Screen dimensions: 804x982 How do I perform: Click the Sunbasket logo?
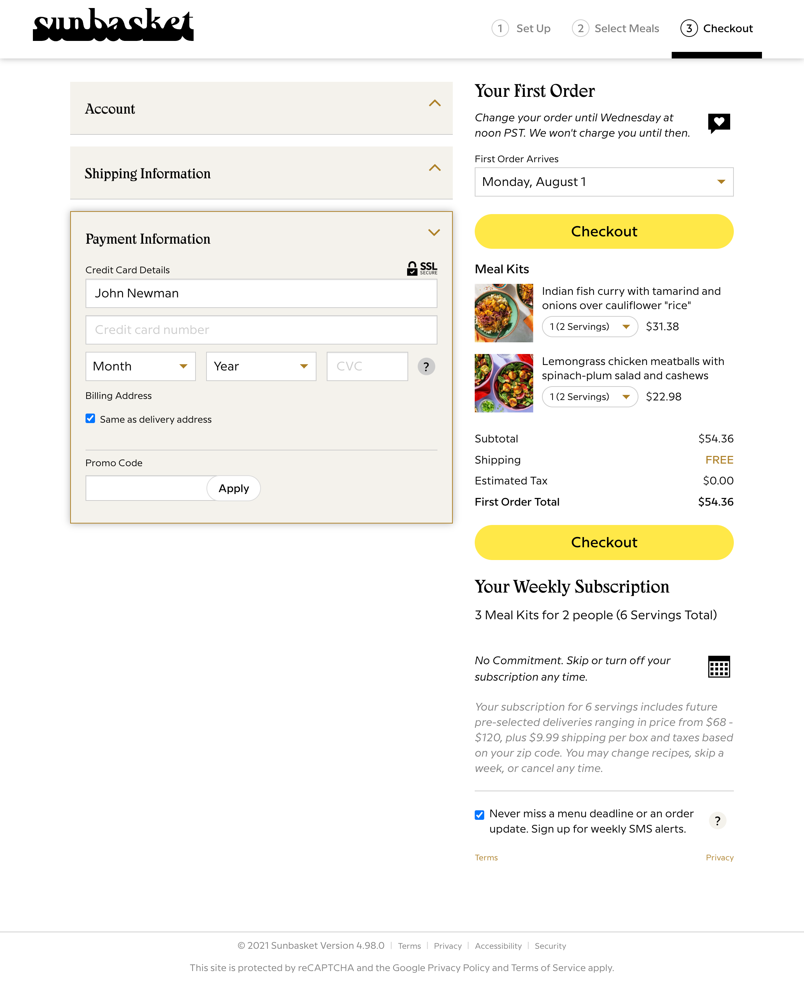coord(113,26)
